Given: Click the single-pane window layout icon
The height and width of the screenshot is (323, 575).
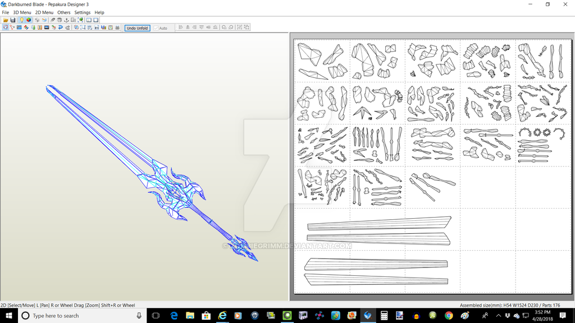Looking at the screenshot, I should click(x=95, y=20).
